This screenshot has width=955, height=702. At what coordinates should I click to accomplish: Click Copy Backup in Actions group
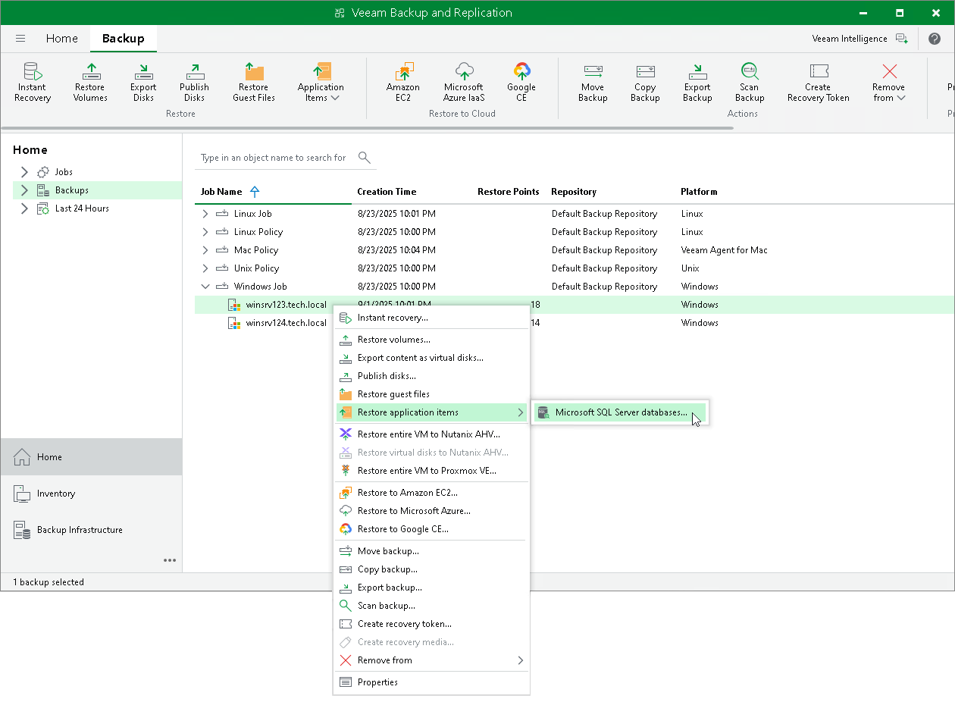coord(645,82)
